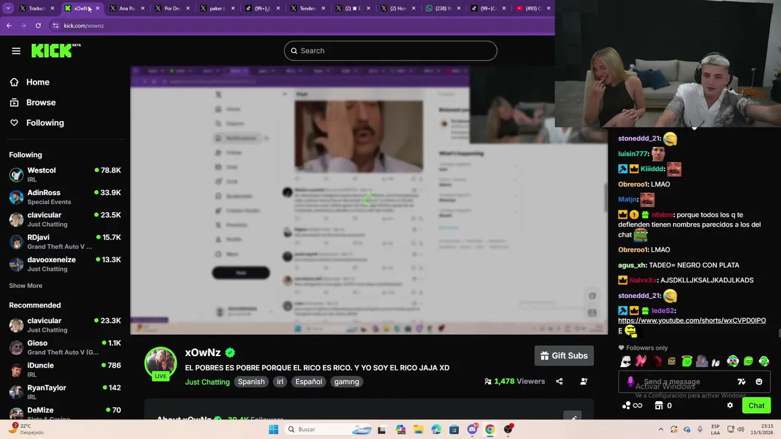781x439 pixels.
Task: Switch to the Tenden X browser tab
Action: click(308, 9)
